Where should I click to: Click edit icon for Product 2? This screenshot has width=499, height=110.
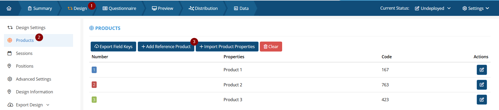[481, 85]
